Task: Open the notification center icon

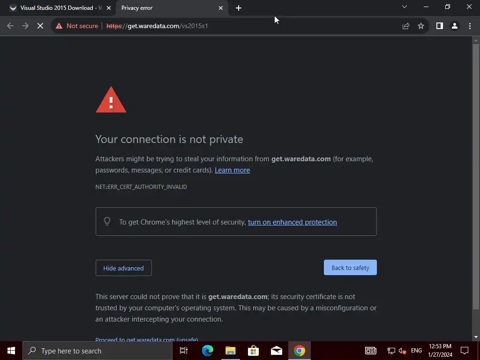Action: [465, 351]
